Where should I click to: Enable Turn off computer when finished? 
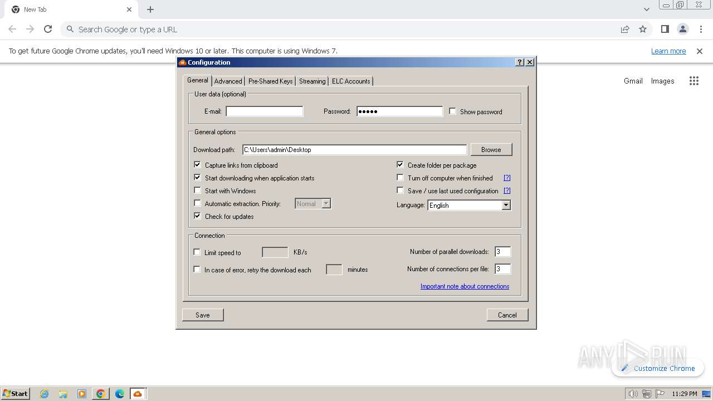400,178
